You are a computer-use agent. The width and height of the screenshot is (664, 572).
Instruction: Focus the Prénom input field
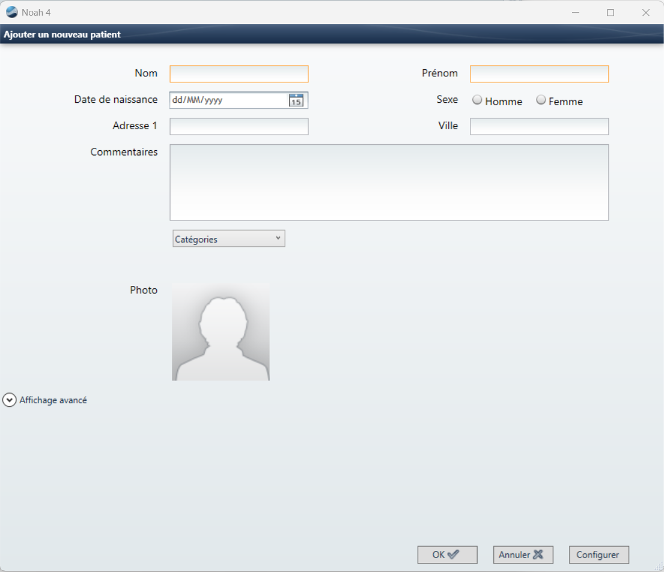pos(539,74)
